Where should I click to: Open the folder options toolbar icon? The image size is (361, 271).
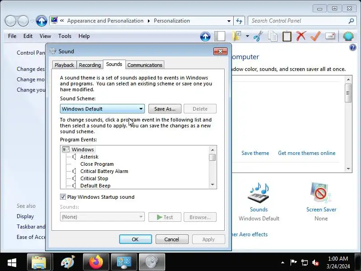tap(236, 36)
